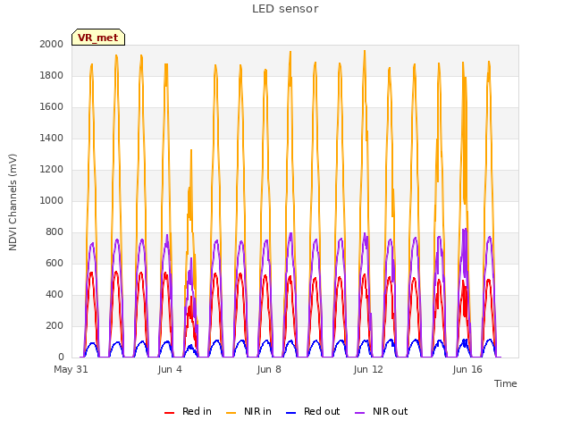Click the Jun 4 x-axis tick label
572x429 pixels.
tap(170, 369)
